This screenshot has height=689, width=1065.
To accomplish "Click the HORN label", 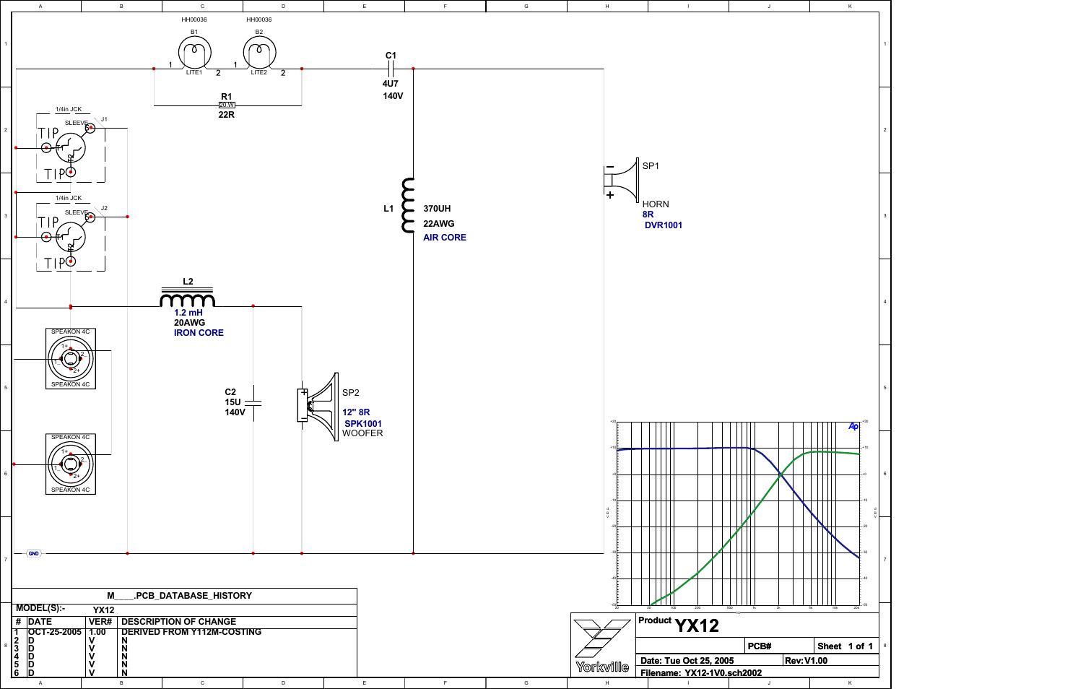I will point(656,204).
